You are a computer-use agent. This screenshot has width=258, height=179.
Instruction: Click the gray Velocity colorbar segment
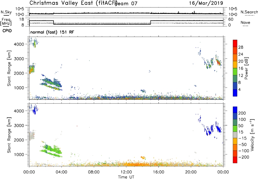(x=235, y=135)
